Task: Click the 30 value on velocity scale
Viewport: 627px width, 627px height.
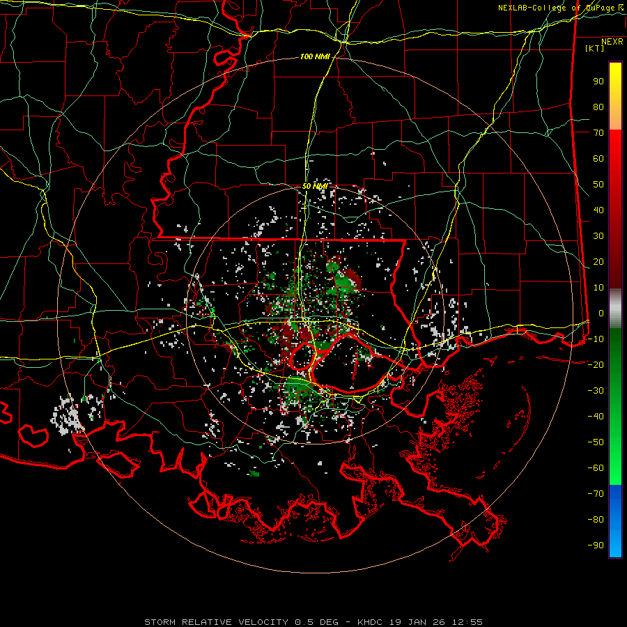Action: click(598, 236)
